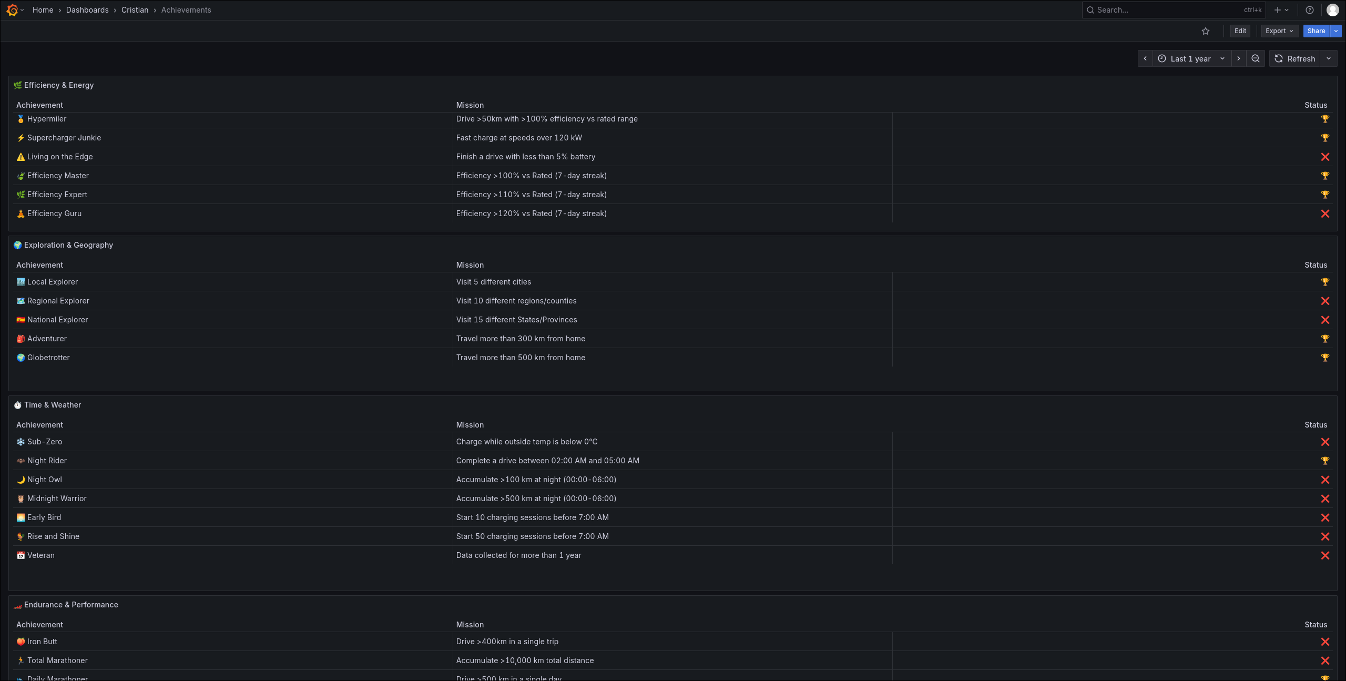
Task: Shift time range forward arrow
Action: point(1239,58)
